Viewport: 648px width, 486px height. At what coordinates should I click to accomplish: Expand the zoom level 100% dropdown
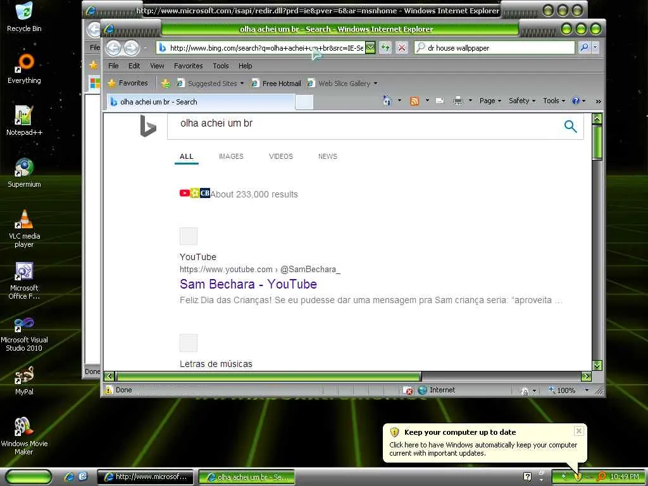[x=587, y=390]
